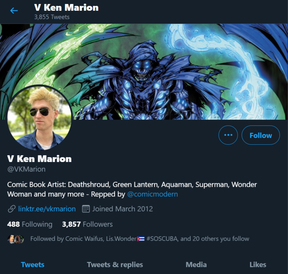Click the calendar icon next to Joined date
Image resolution: width=288 pixels, height=274 pixels.
(86, 209)
